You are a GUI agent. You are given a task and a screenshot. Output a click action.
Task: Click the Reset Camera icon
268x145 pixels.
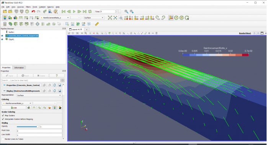110,18
